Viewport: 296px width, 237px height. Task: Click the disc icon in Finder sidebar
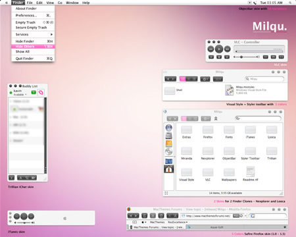[x=168, y=151]
